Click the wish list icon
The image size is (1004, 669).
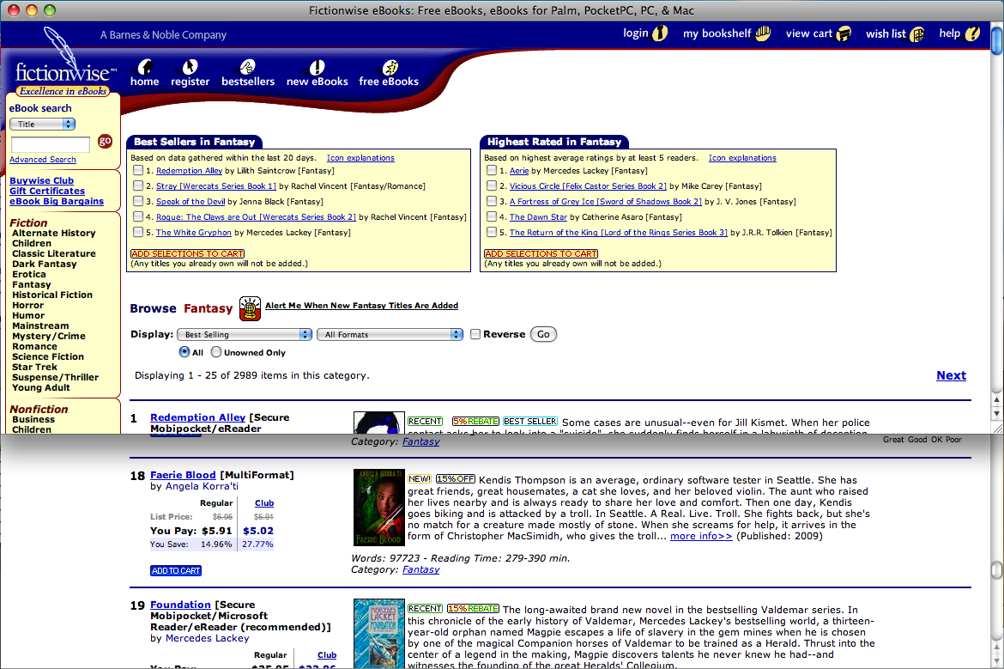[917, 34]
